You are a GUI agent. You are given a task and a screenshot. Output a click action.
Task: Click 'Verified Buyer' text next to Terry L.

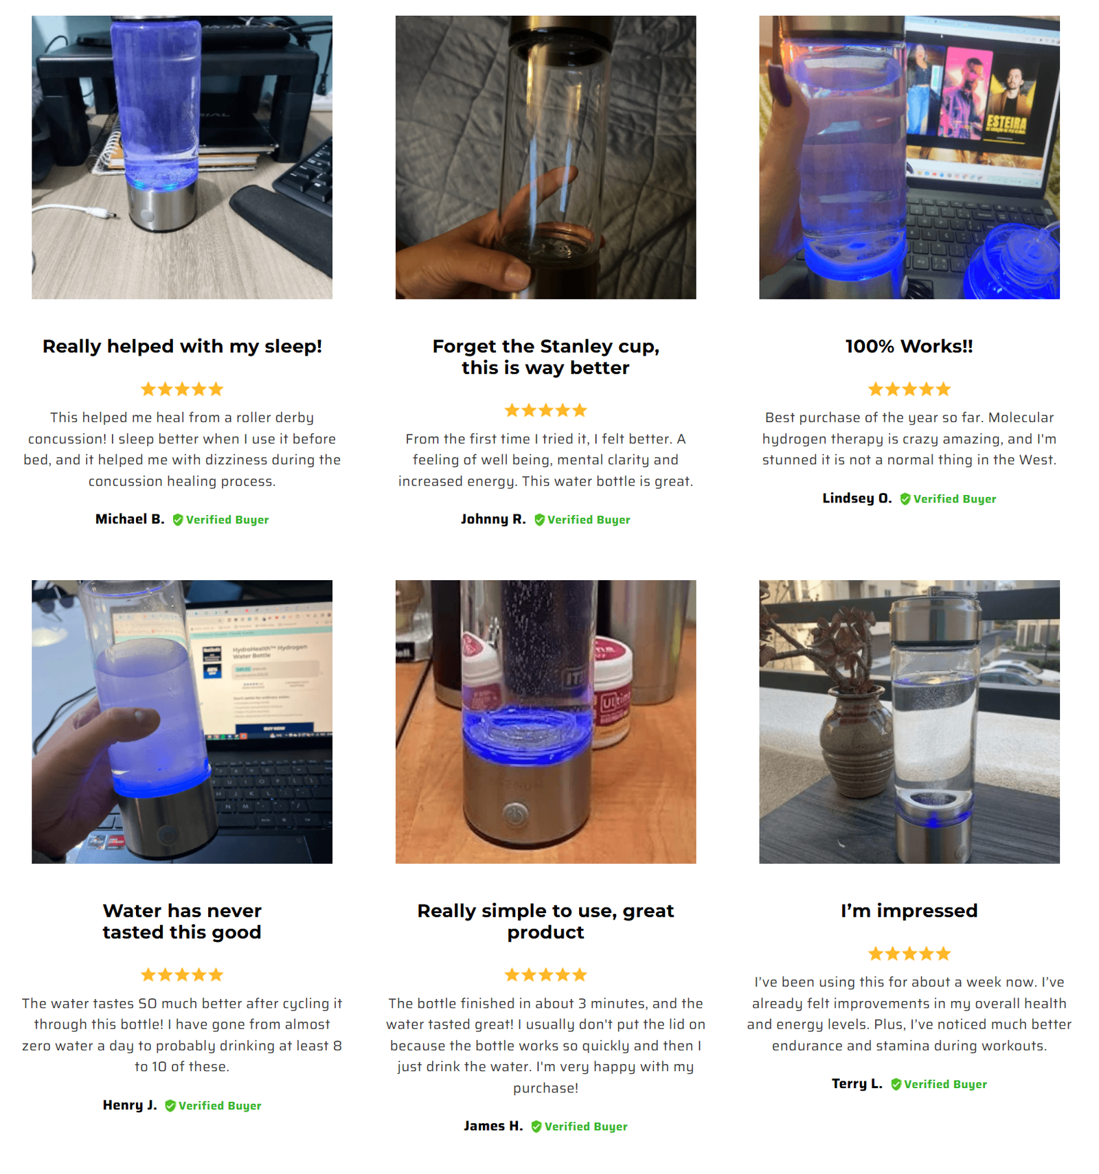945,1084
